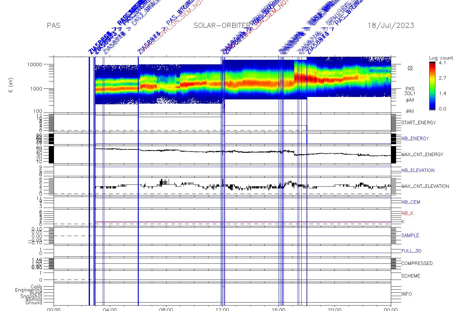
Task: Select the NB_ELEVATION panel label
Action: point(418,170)
